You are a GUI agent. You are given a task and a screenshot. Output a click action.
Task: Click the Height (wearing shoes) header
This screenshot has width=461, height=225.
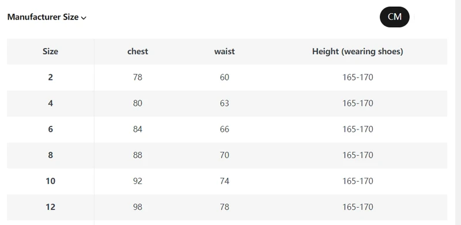coord(357,51)
